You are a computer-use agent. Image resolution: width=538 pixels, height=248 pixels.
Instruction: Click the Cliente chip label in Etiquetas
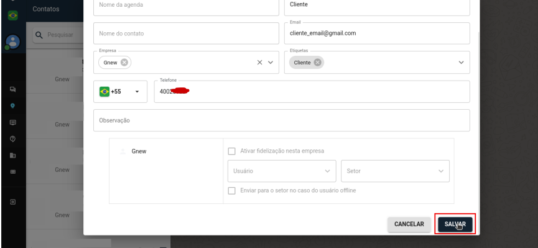302,63
